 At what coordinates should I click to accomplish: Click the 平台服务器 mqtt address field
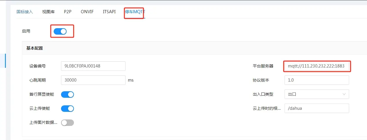point(317,66)
